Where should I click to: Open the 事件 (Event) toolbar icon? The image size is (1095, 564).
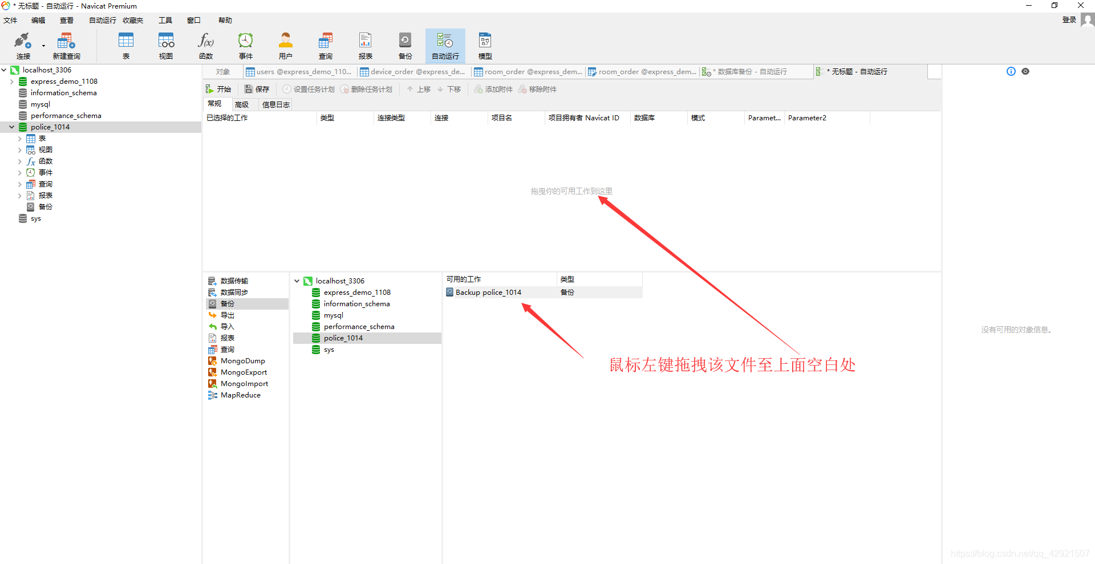coord(246,46)
